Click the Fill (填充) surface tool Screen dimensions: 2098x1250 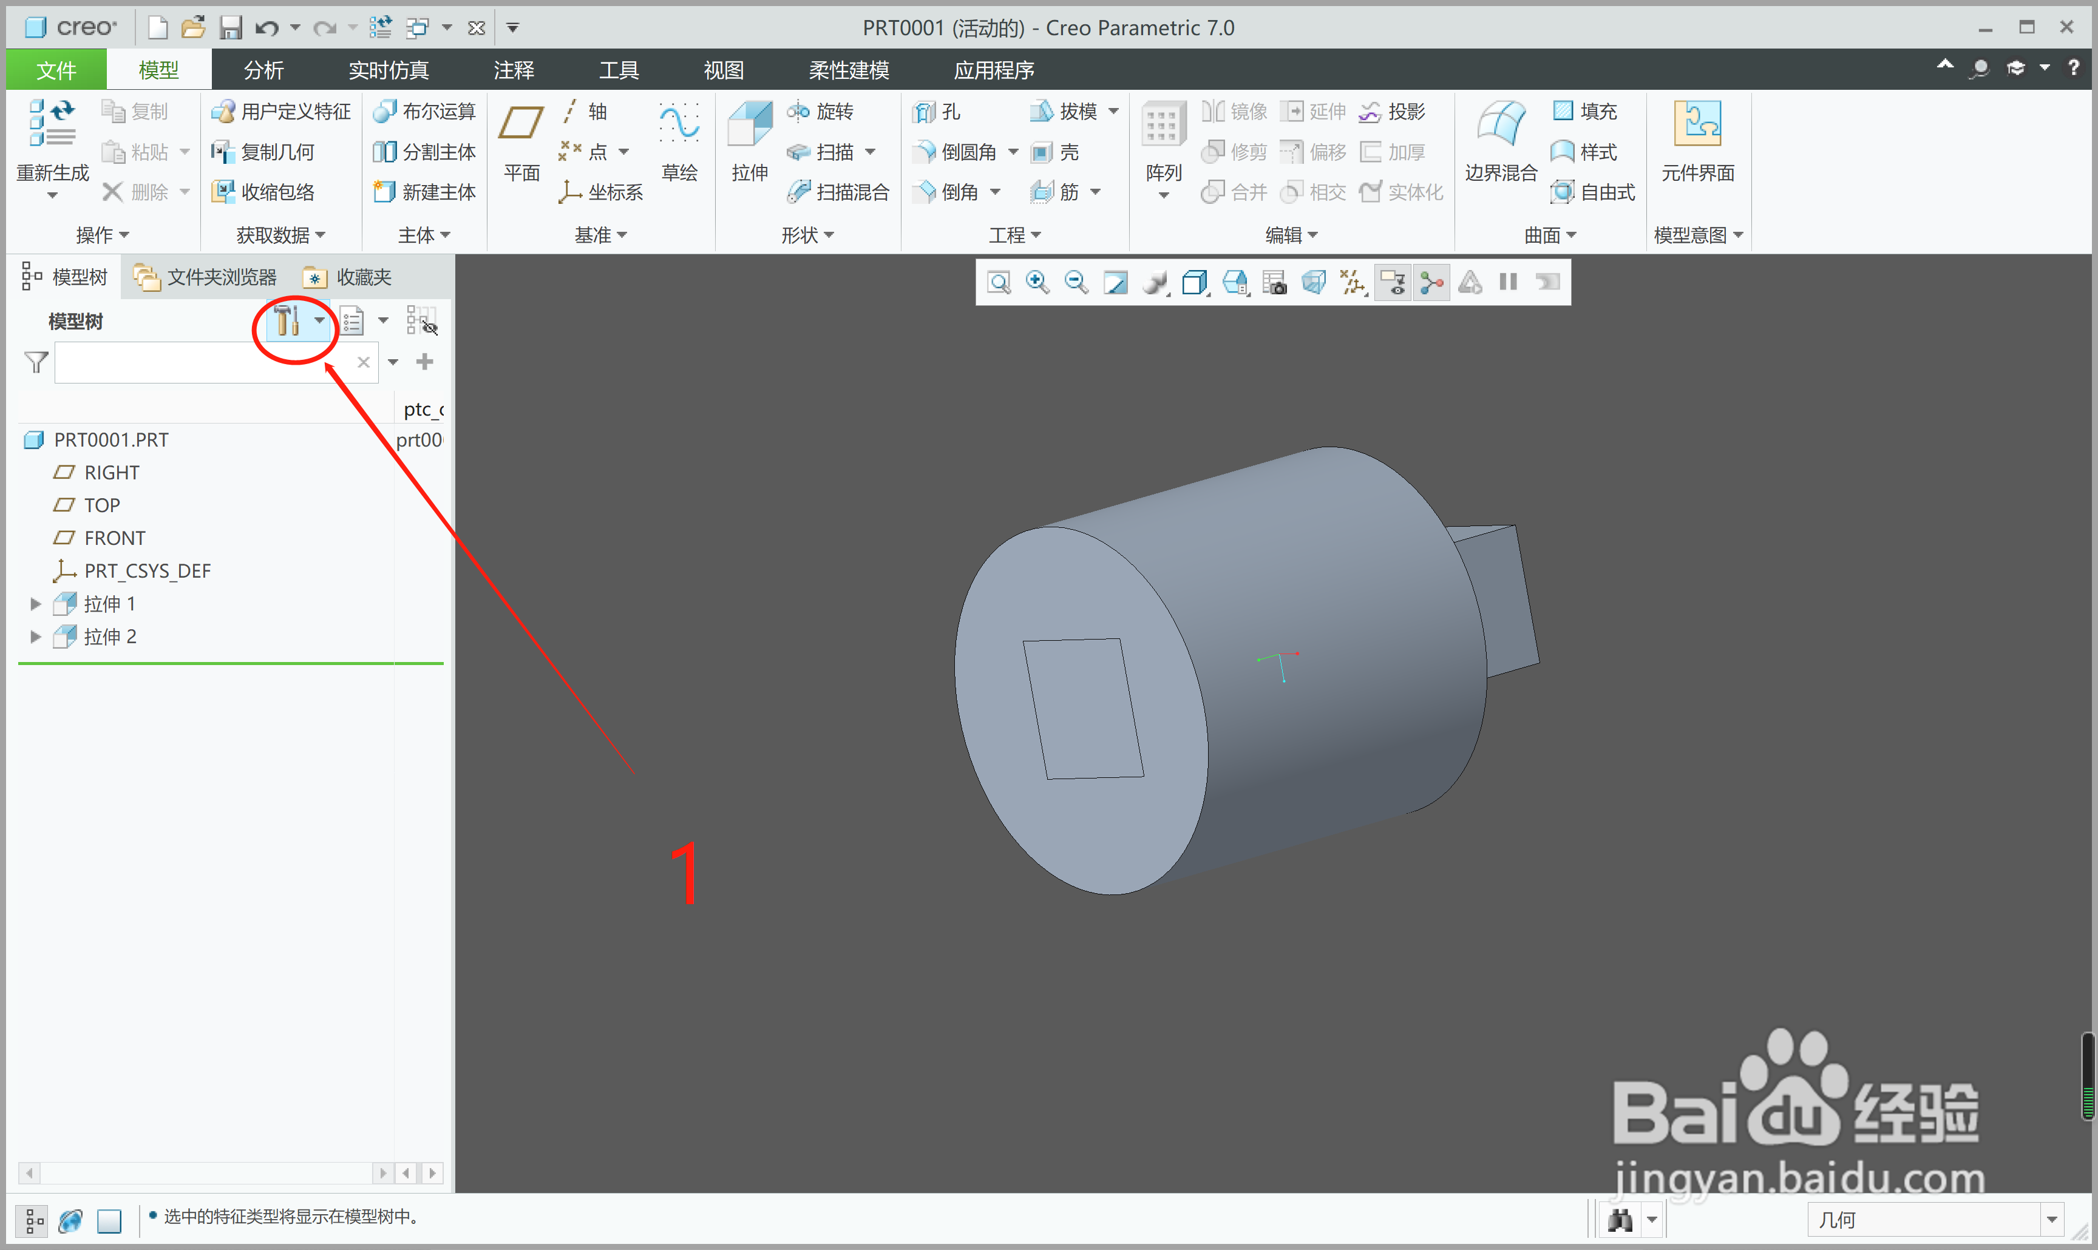click(x=1584, y=111)
